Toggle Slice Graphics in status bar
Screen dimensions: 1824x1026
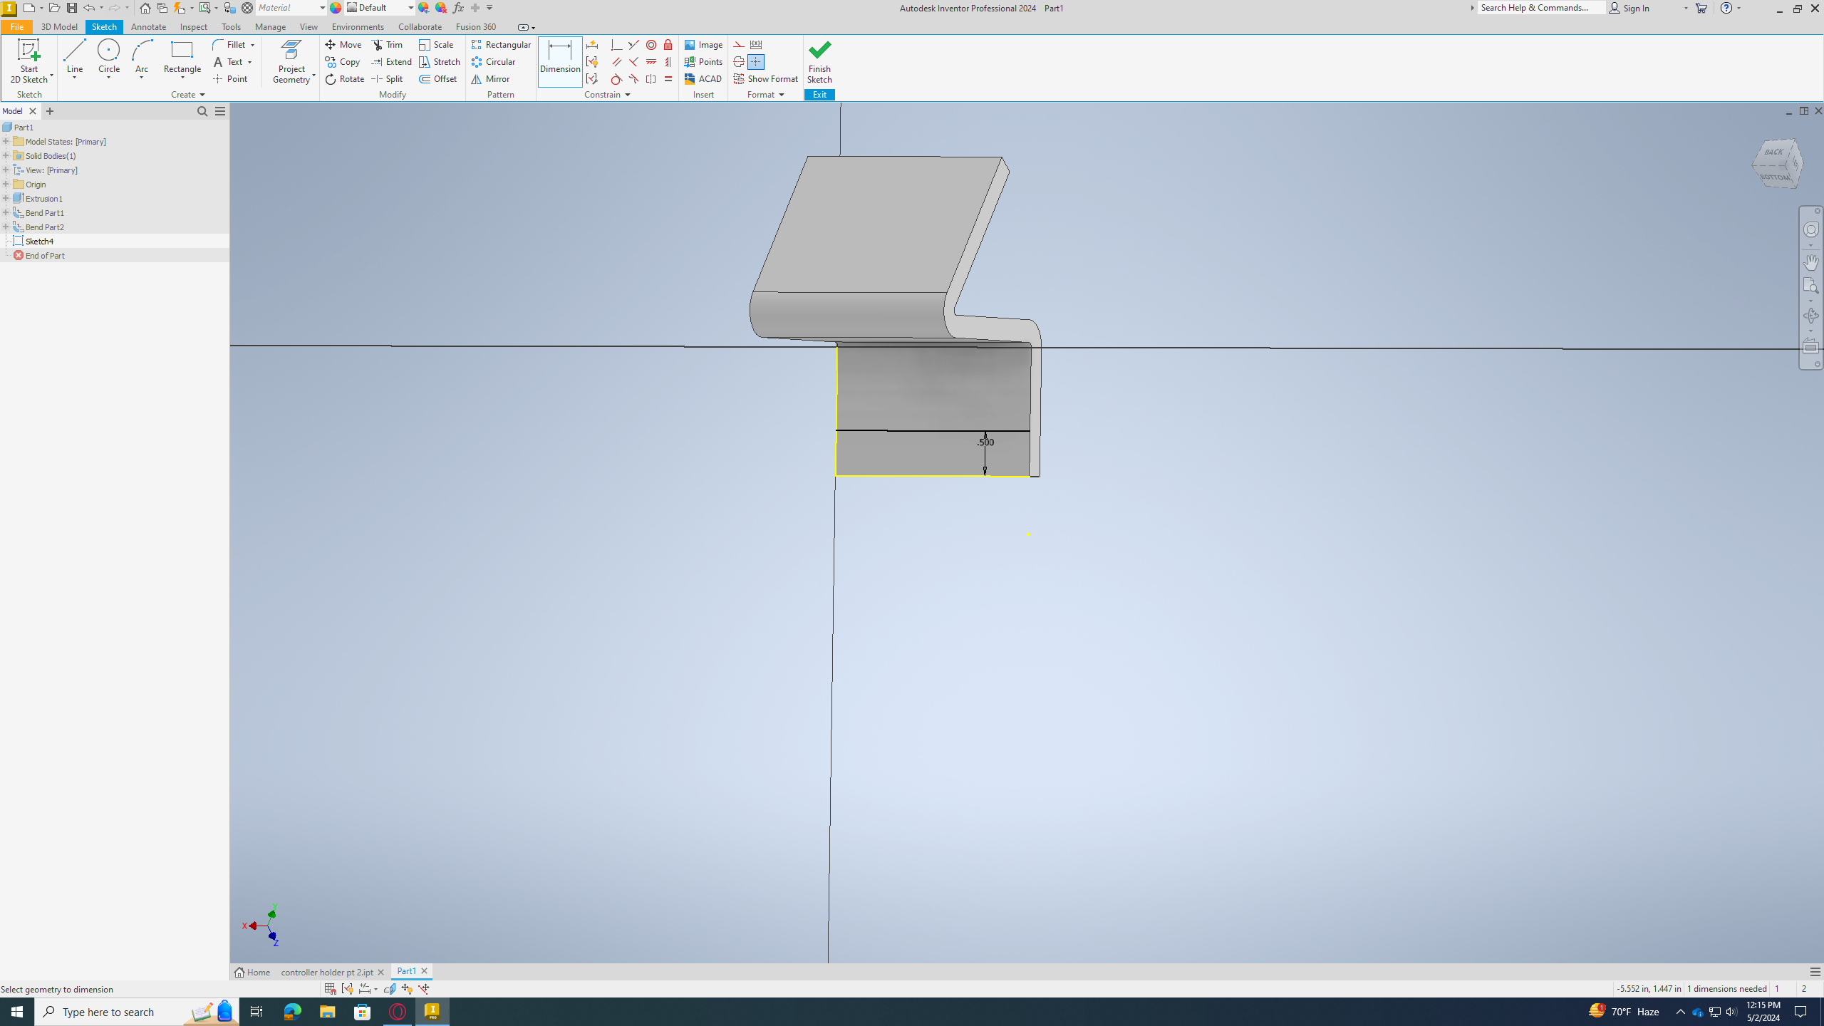click(389, 988)
